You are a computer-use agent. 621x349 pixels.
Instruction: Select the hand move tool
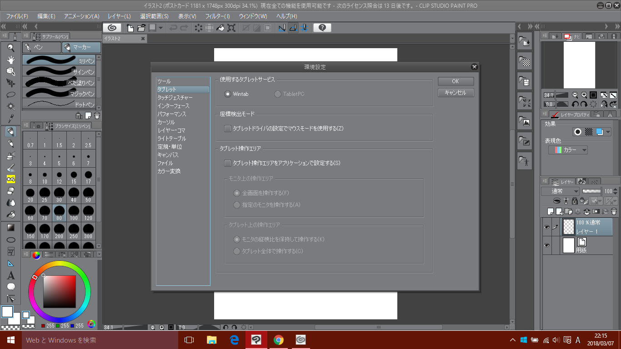tap(11, 60)
